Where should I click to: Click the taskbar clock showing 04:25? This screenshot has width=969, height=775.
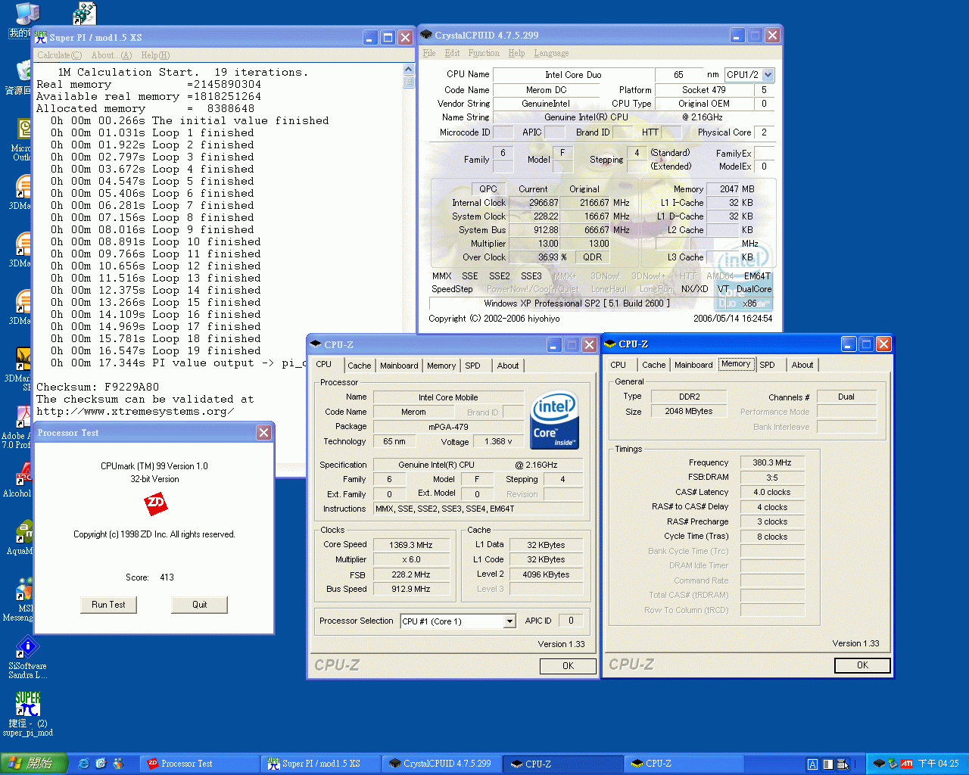click(938, 764)
